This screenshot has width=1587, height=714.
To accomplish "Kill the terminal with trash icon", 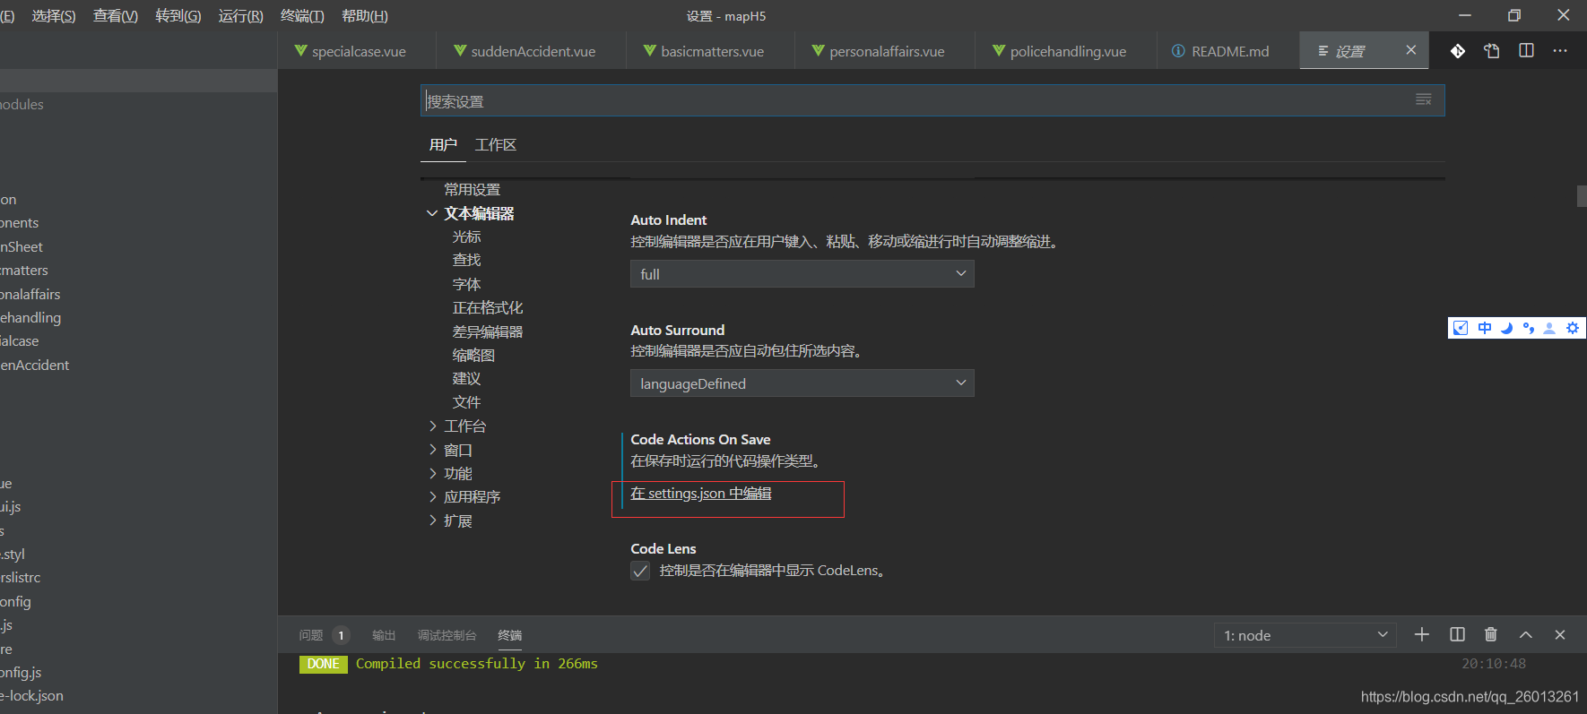I will coord(1491,634).
